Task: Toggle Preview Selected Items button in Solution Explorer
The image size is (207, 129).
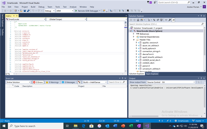Action: point(173,20)
